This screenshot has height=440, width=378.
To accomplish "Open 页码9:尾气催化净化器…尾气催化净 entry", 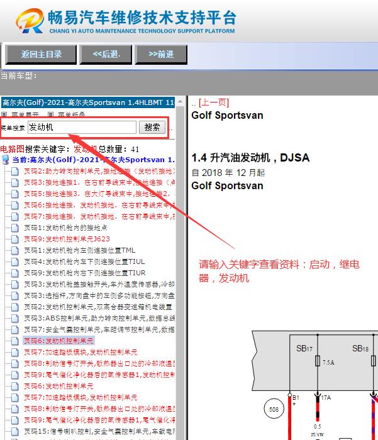I will [x=99, y=420].
